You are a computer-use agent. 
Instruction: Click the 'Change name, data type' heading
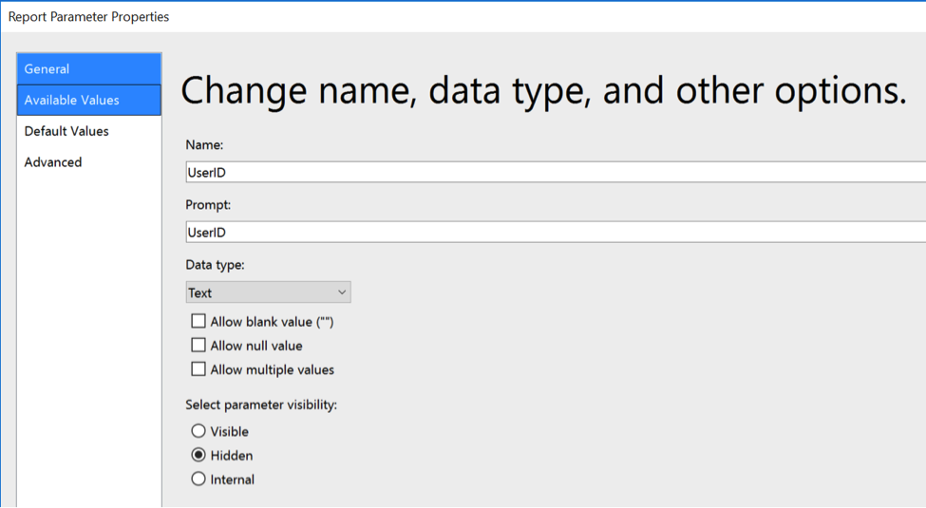[x=542, y=91]
